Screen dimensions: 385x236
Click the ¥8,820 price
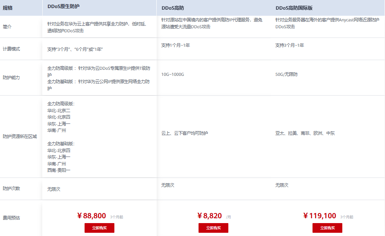click(209, 216)
